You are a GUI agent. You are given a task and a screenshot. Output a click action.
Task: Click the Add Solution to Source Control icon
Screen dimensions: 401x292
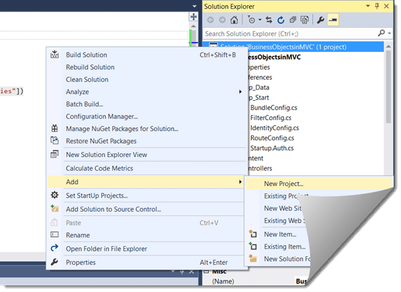click(x=55, y=209)
